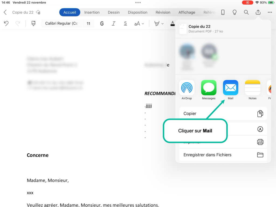Viewport: 276px width, 207px height.
Task: Toggle italic formatting
Action: (x=113, y=23)
